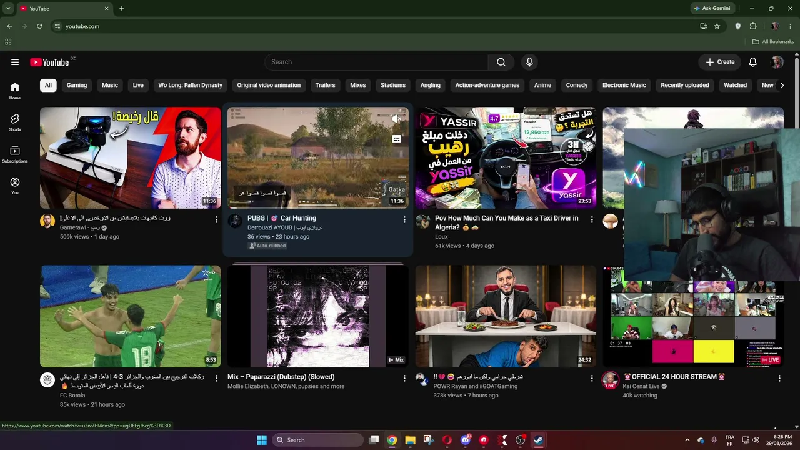The height and width of the screenshot is (450, 800).
Task: Open the Chrome three-dot menu
Action: point(791,26)
